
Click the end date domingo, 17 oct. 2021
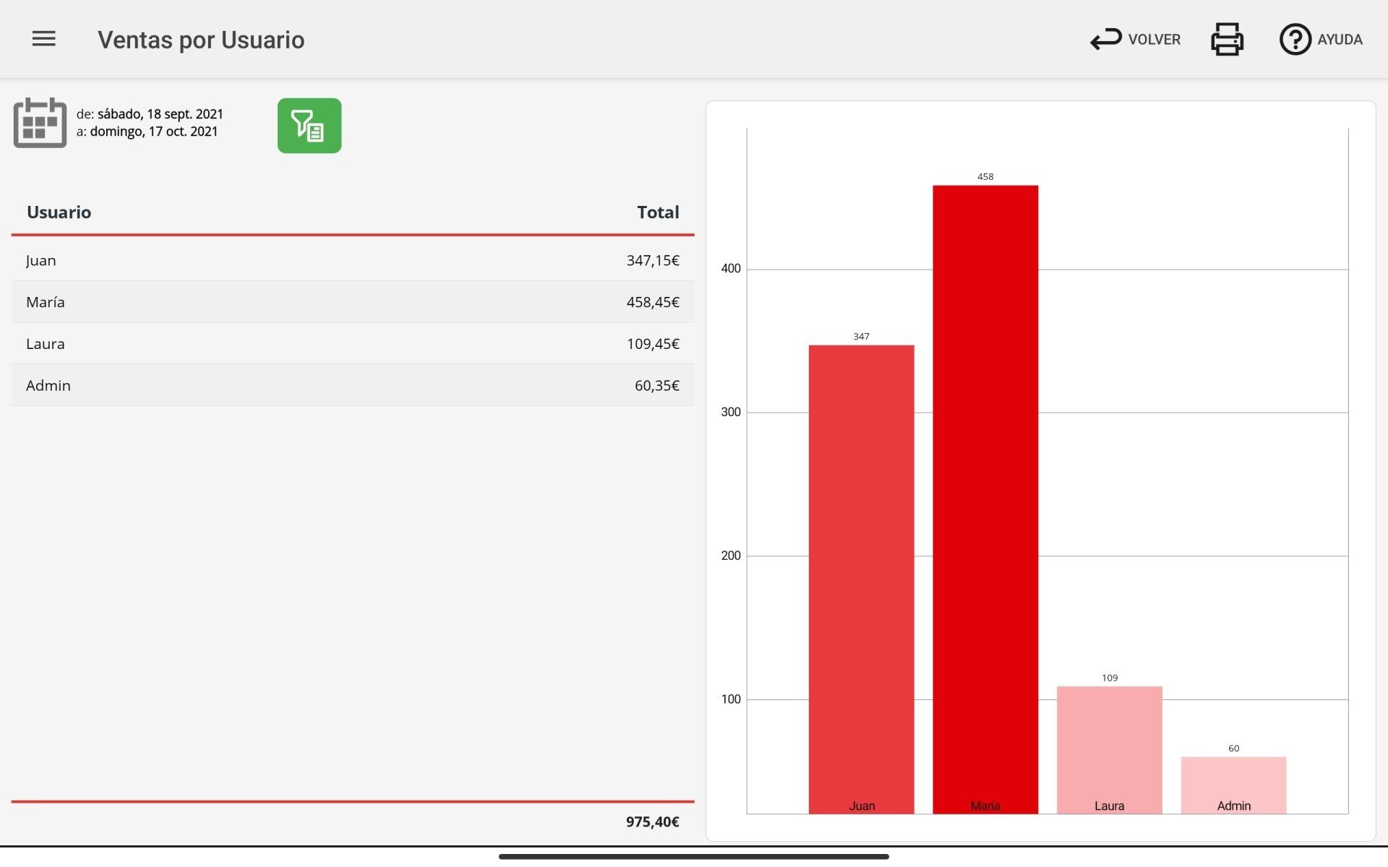tap(154, 131)
